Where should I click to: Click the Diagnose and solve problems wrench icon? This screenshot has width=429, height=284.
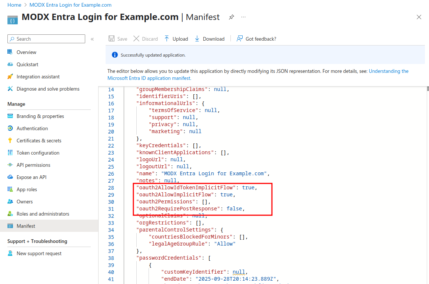pos(10,89)
